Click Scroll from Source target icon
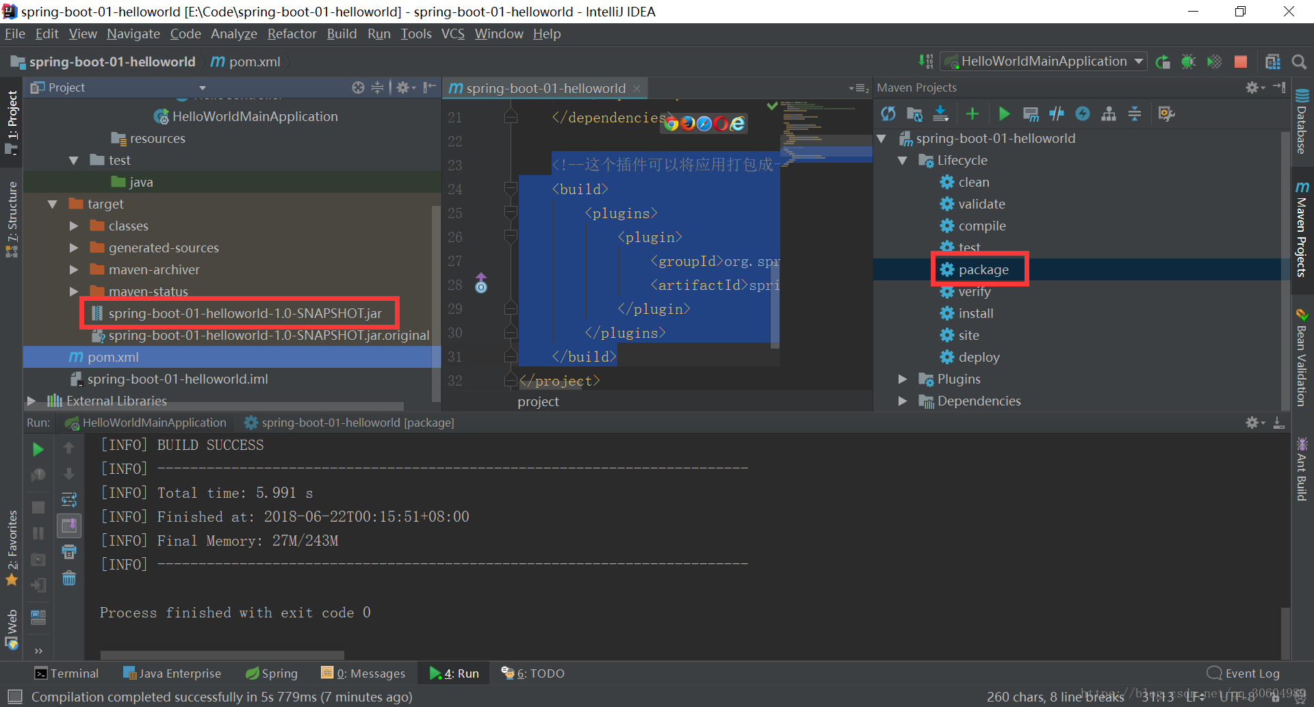1314x707 pixels. [358, 88]
